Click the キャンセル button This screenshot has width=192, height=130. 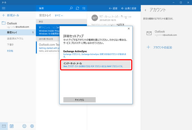pyautogui.click(x=80, y=100)
